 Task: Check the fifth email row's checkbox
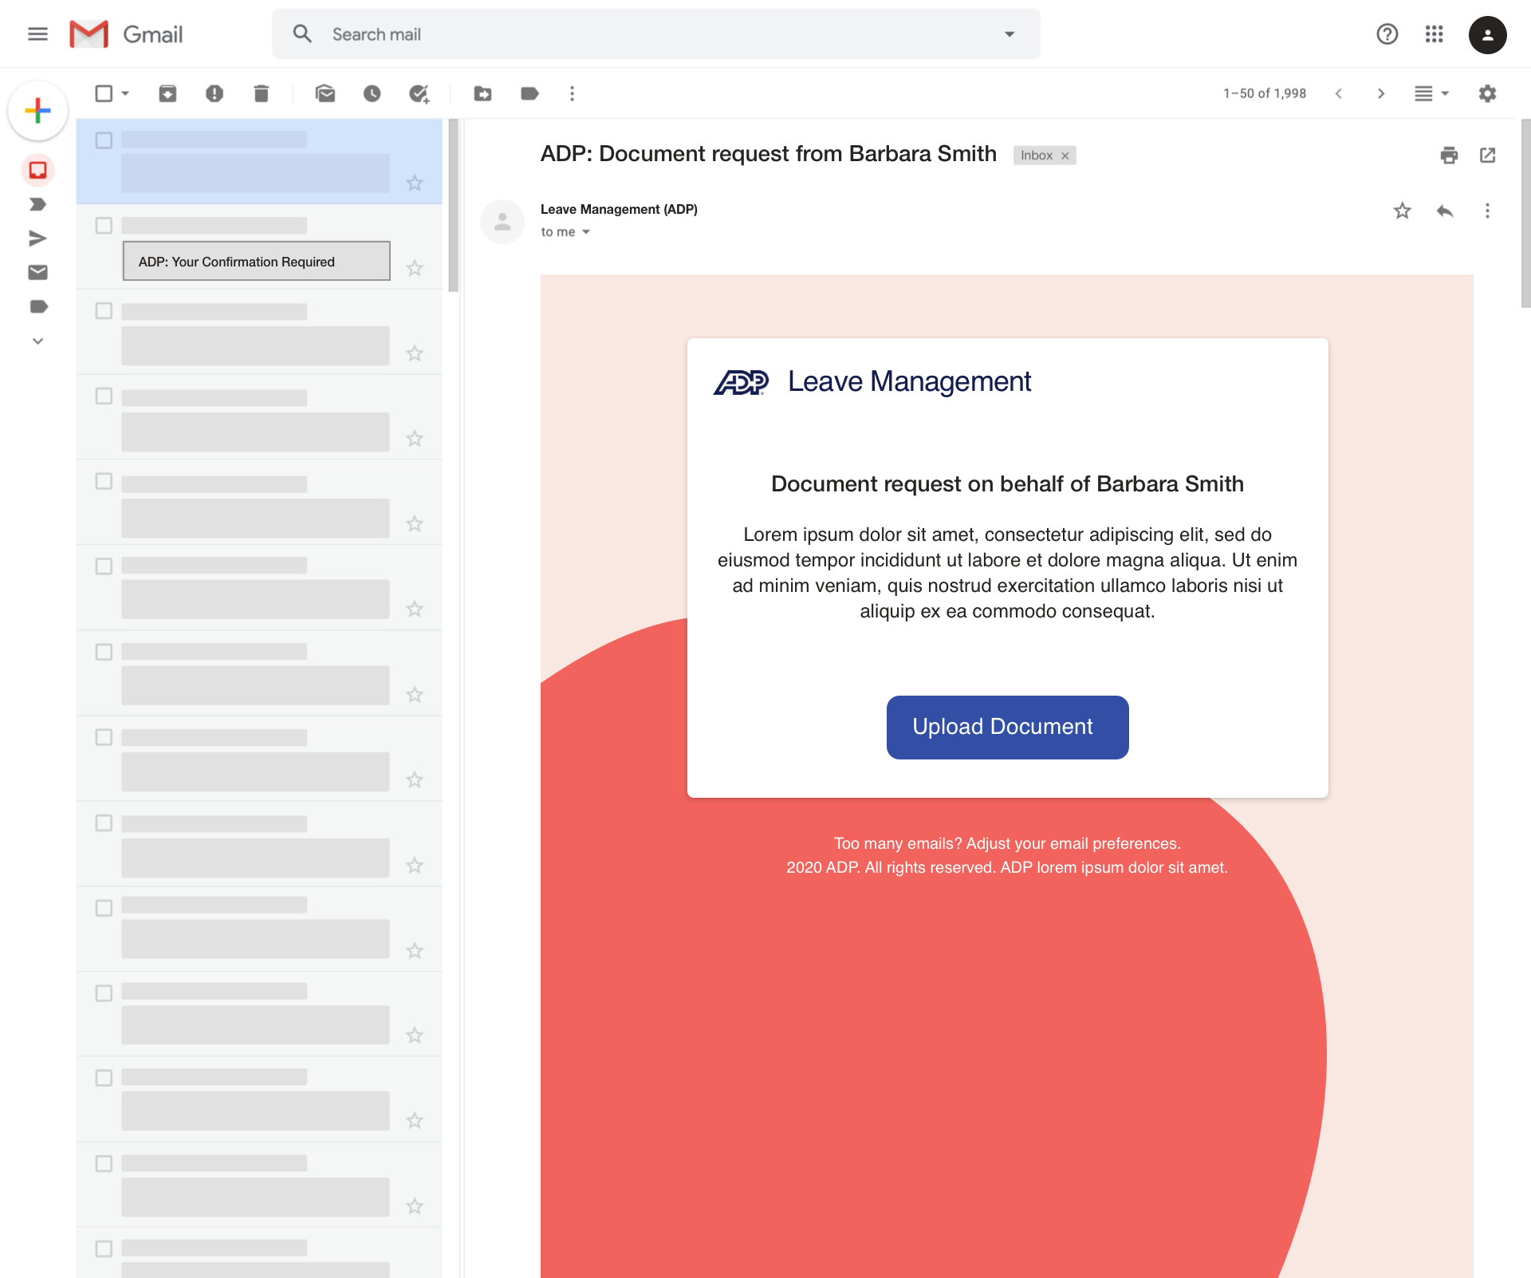tap(104, 482)
